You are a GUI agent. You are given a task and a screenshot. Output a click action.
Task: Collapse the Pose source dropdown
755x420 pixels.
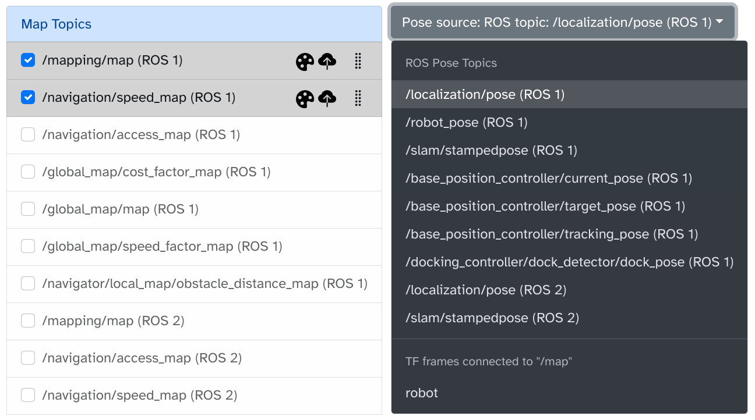tap(562, 23)
